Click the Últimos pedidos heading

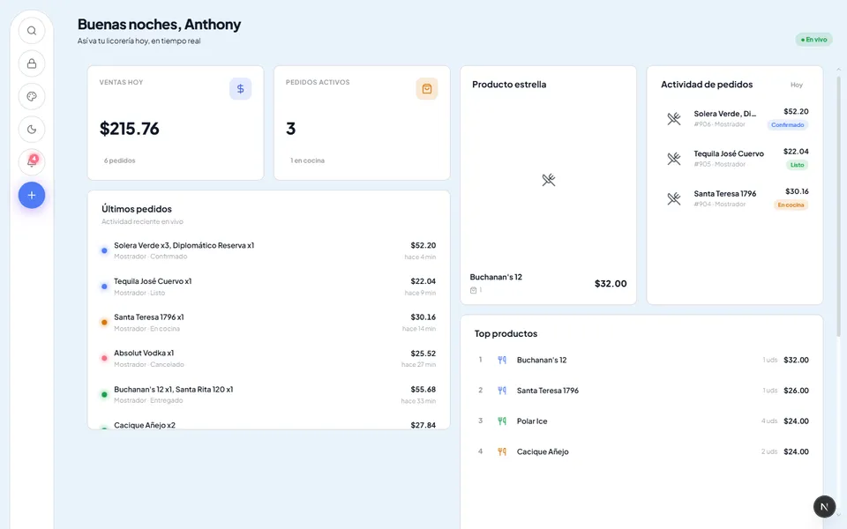137,209
